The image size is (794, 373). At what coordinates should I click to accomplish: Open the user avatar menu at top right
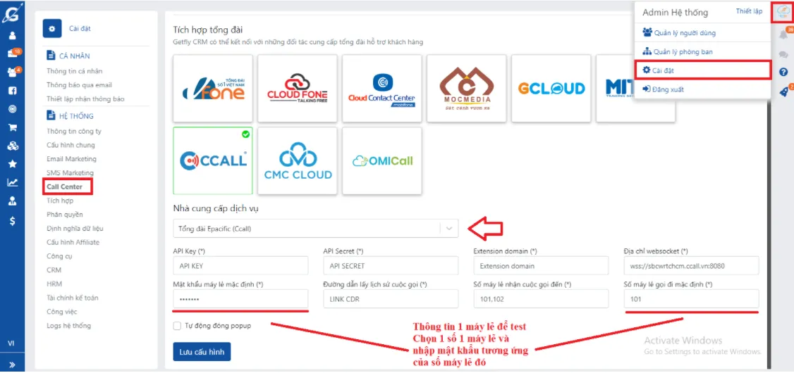pyautogui.click(x=783, y=12)
